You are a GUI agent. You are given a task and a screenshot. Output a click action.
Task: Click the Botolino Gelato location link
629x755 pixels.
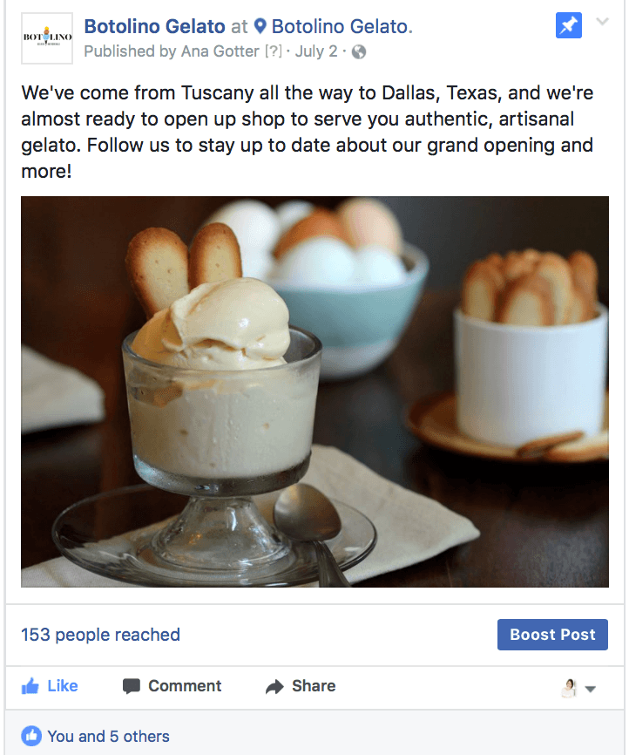coord(342,26)
